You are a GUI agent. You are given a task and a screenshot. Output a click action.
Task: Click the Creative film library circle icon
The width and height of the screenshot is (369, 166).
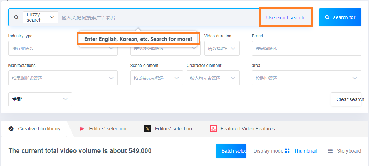click(11, 129)
